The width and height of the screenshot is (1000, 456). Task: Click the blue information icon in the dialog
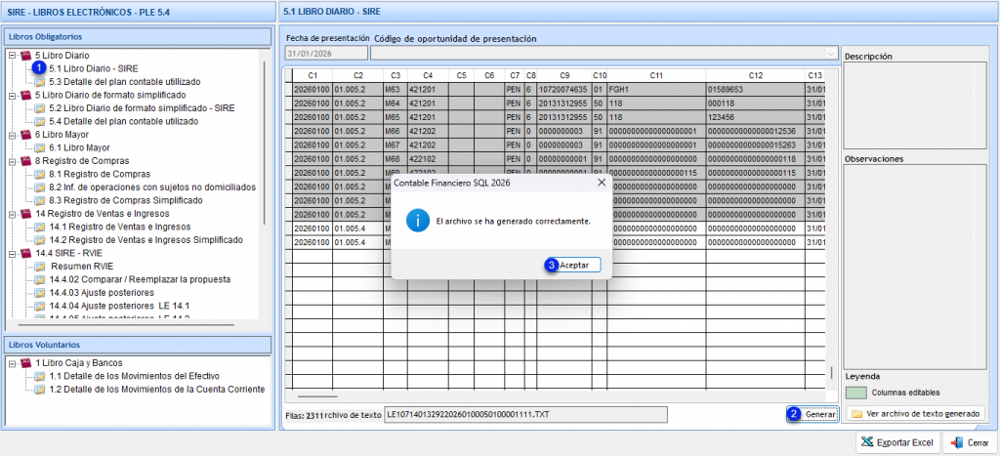pyautogui.click(x=418, y=222)
